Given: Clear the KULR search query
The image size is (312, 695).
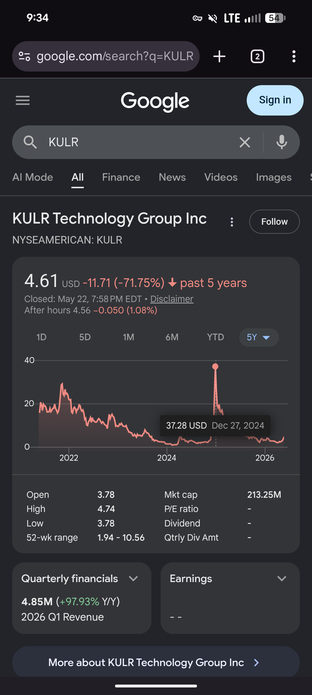Looking at the screenshot, I should point(245,142).
